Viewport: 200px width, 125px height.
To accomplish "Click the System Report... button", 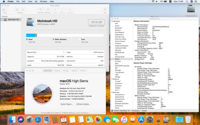I will 67,104.
